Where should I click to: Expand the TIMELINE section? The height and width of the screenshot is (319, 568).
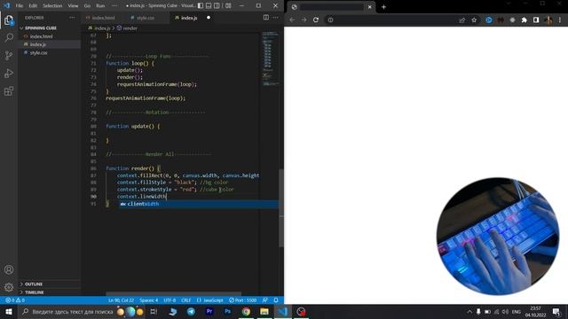point(34,292)
